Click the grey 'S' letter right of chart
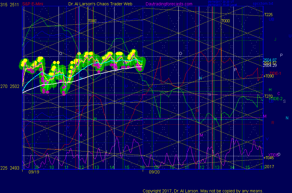 click(284, 101)
